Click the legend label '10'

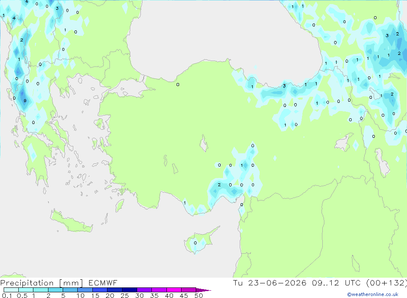click(81, 296)
